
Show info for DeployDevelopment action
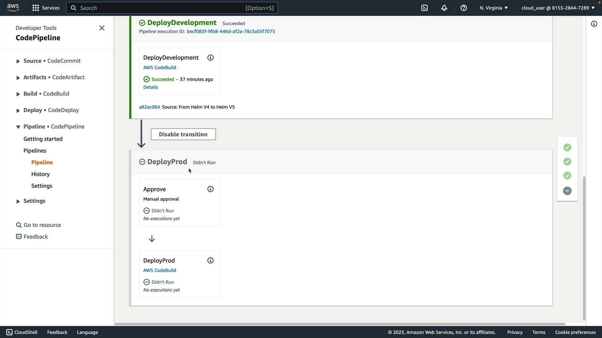(x=210, y=58)
